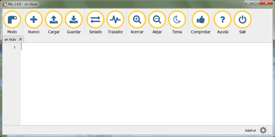Toggle the Tema theme moon icon
The height and width of the screenshot is (137, 275).
point(177,20)
